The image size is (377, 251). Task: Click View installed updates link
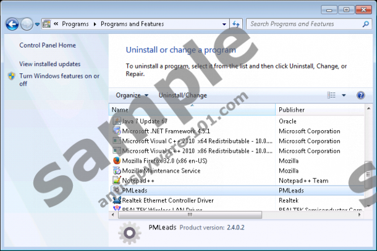pyautogui.click(x=49, y=64)
